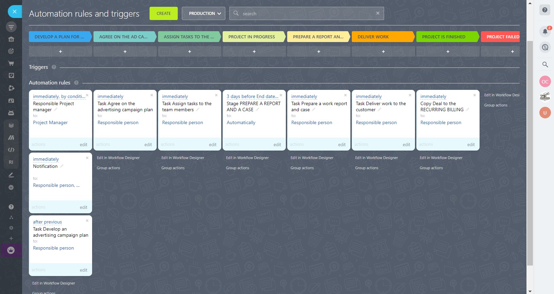The image size is (554, 294).
Task: Click the shopping cart icon in left sidebar
Action: click(x=11, y=63)
